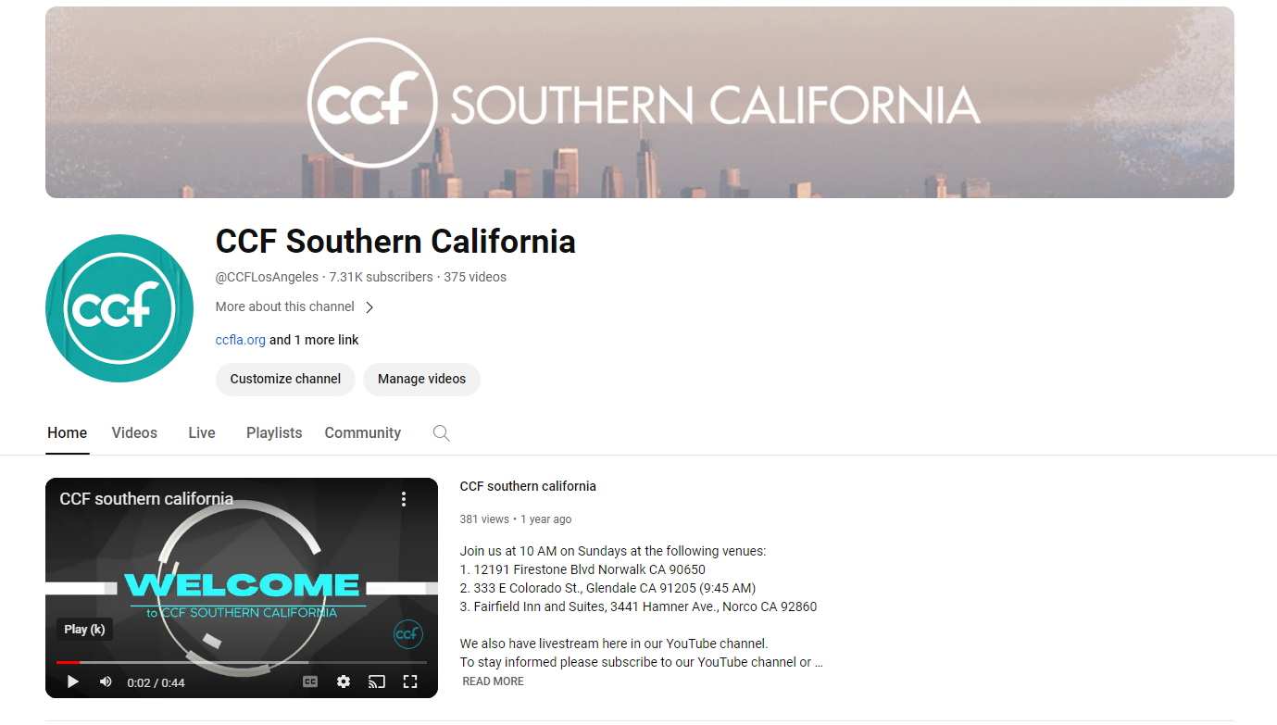Expand the description with READ MORE
The image size is (1277, 725).
pos(493,681)
